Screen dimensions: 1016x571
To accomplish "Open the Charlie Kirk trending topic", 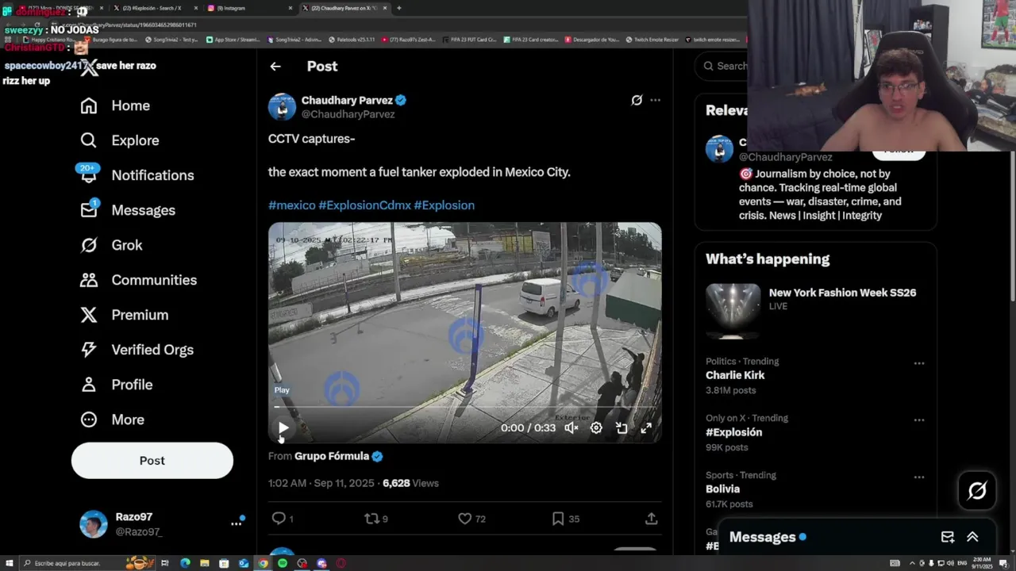I will coord(735,375).
